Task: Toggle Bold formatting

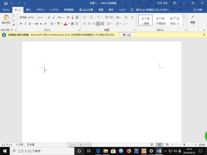Action: 21,24
